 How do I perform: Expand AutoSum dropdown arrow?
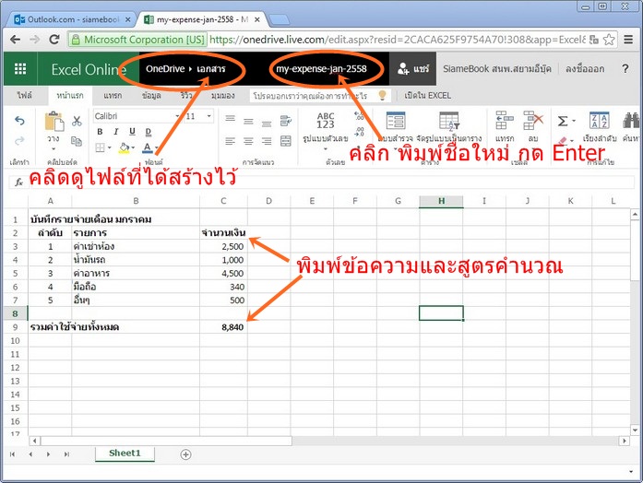(574, 121)
